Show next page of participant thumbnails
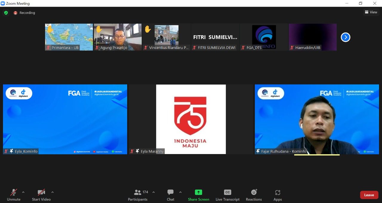Screen dimensions: 382x203 coord(345,37)
